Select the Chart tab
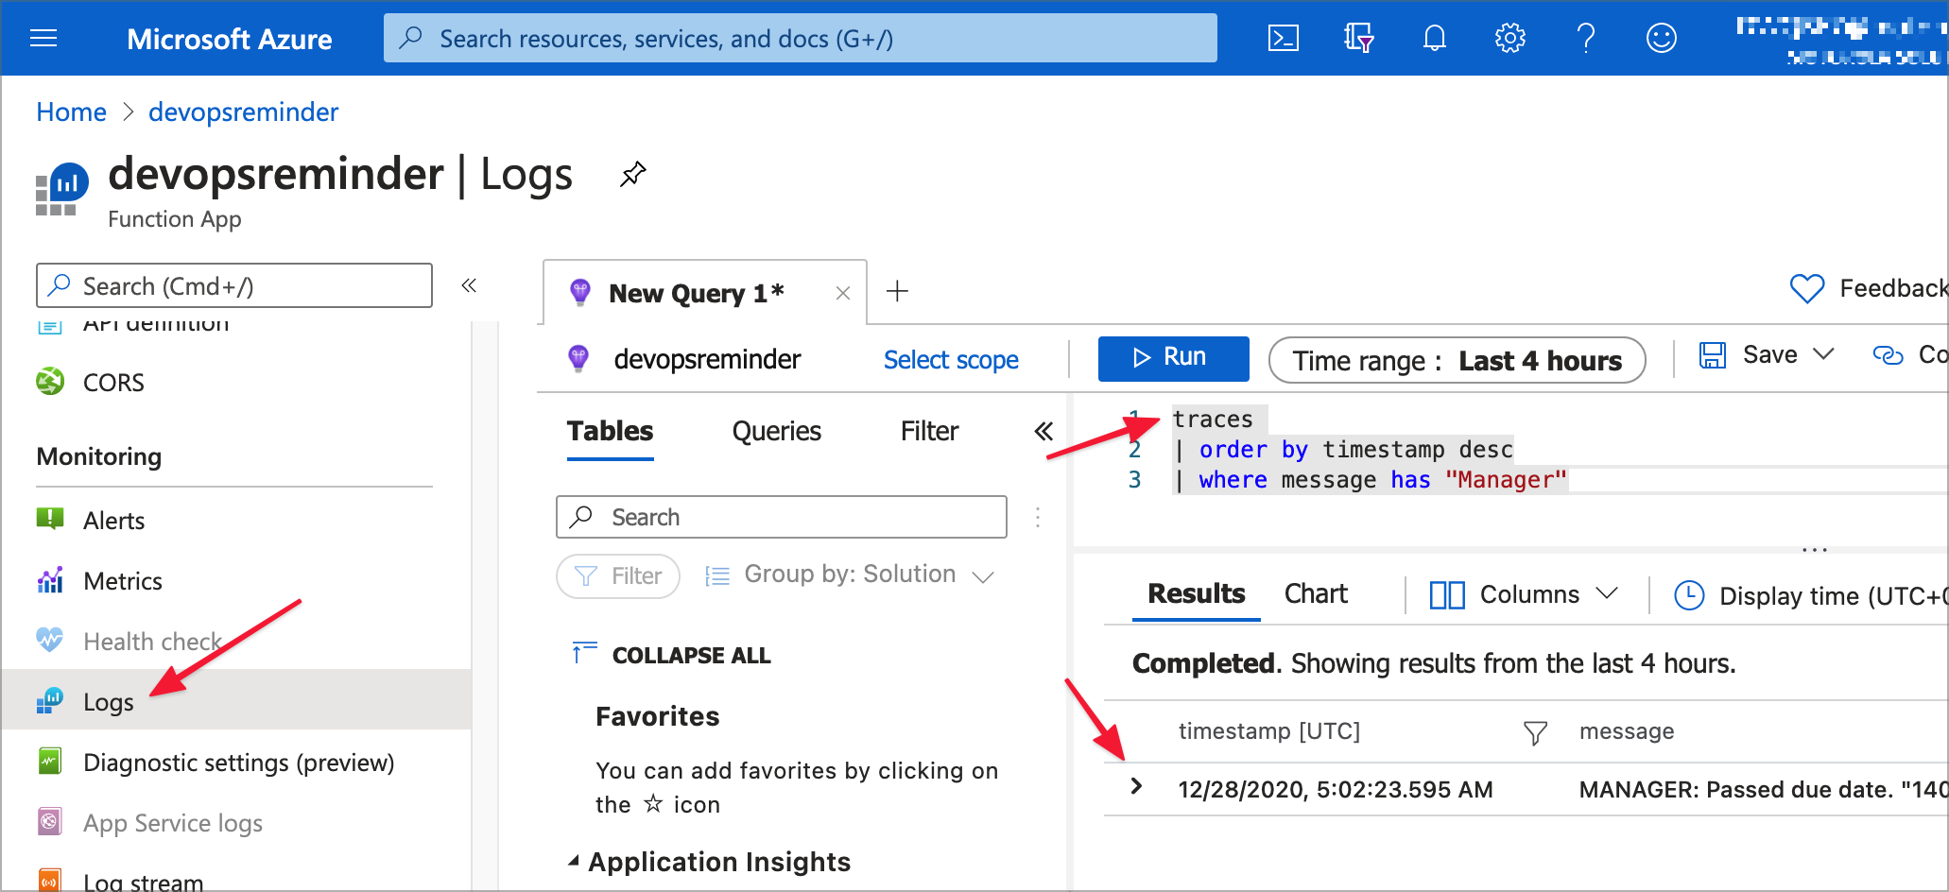Viewport: 1949px width, 892px height. (x=1316, y=594)
